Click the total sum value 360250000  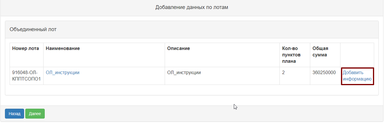[324, 73]
